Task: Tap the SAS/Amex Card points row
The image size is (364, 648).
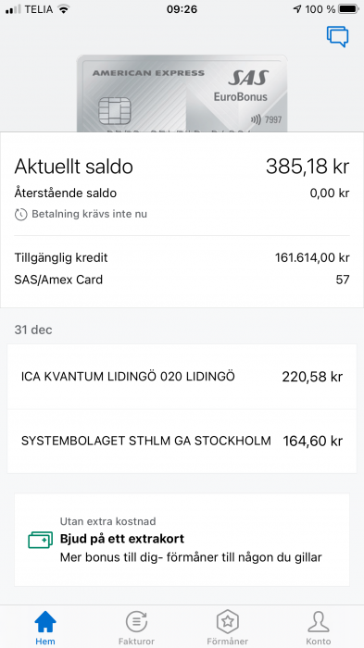Action: 182,280
